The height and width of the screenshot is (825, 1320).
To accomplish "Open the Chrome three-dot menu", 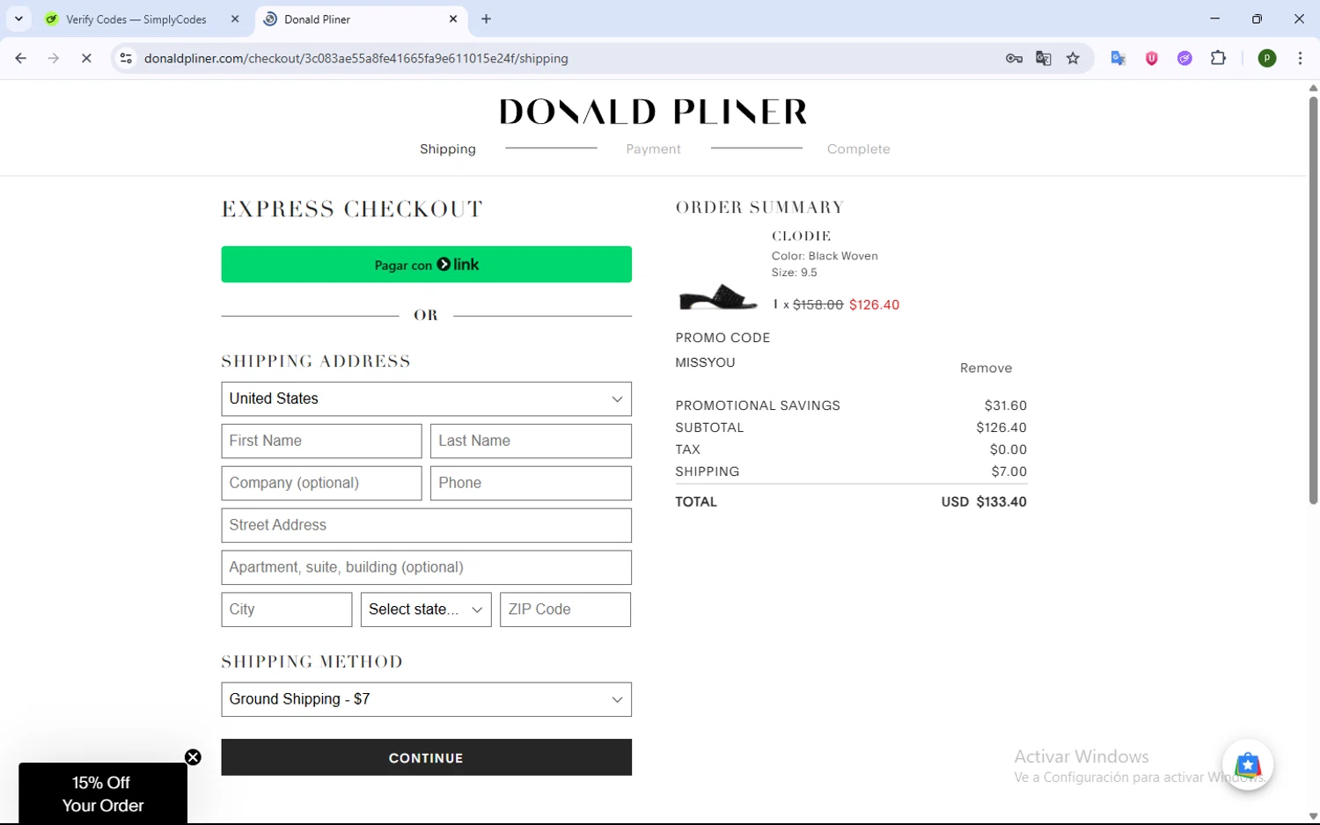I will tap(1300, 58).
